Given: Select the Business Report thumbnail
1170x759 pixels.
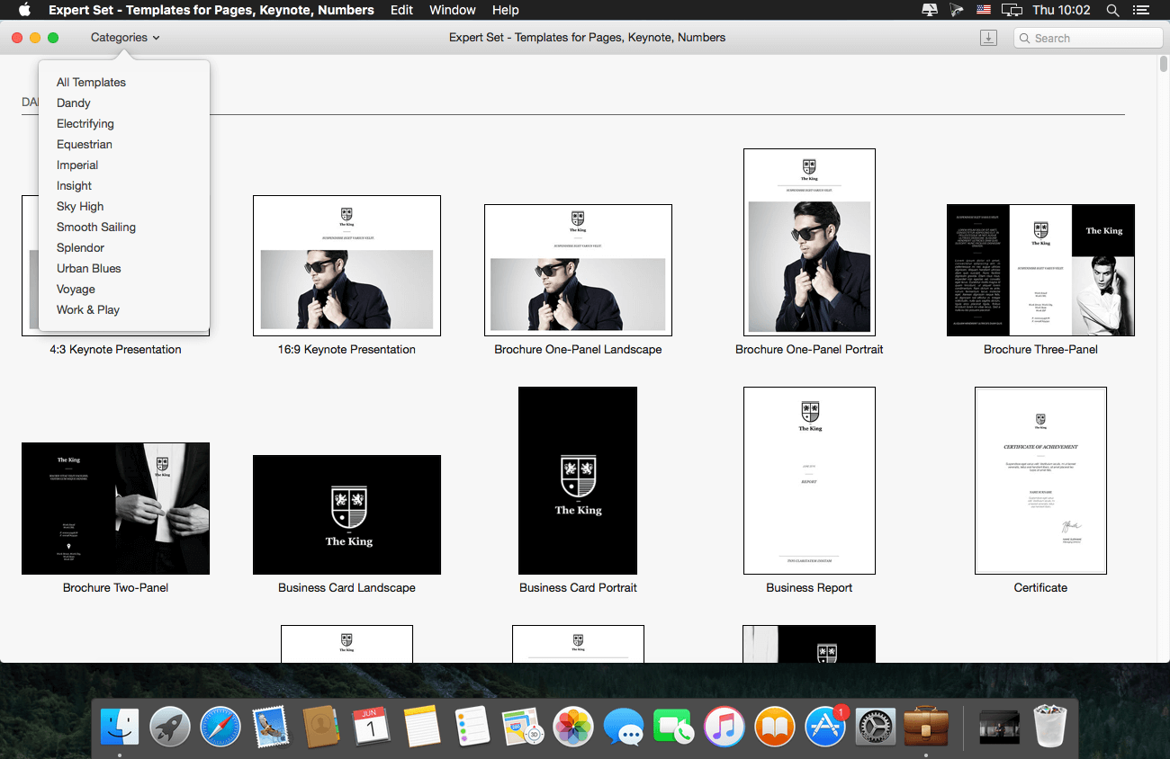Looking at the screenshot, I should [809, 480].
